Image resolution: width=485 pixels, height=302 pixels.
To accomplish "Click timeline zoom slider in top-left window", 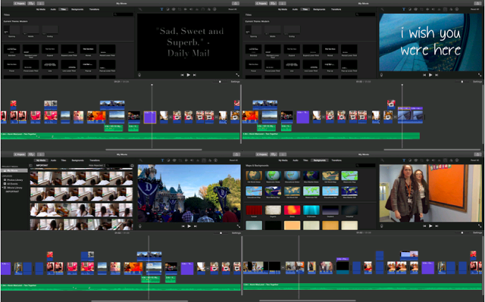I will (220, 82).
